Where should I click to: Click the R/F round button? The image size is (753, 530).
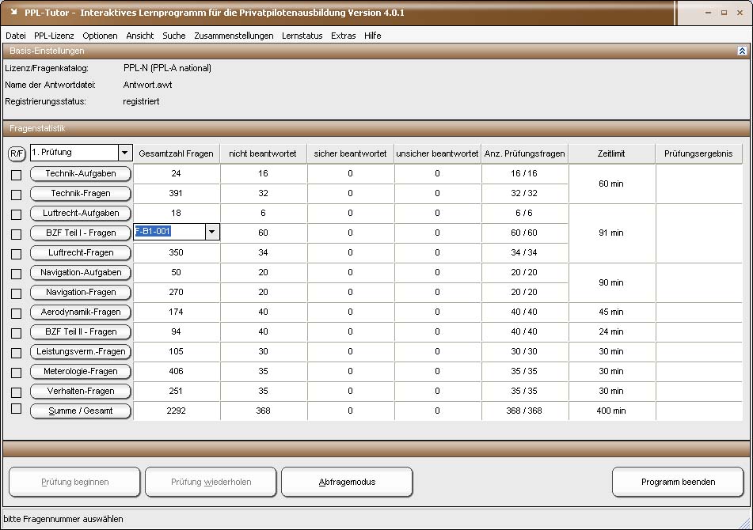click(17, 153)
